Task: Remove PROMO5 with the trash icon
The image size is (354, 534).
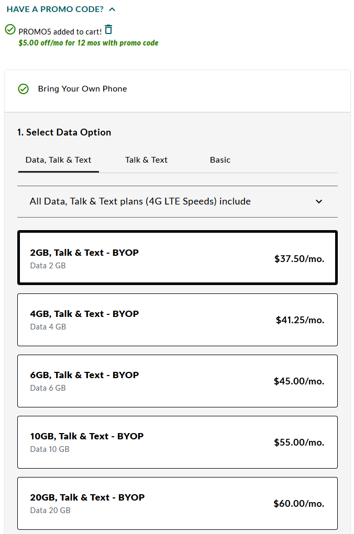Action: click(x=108, y=29)
